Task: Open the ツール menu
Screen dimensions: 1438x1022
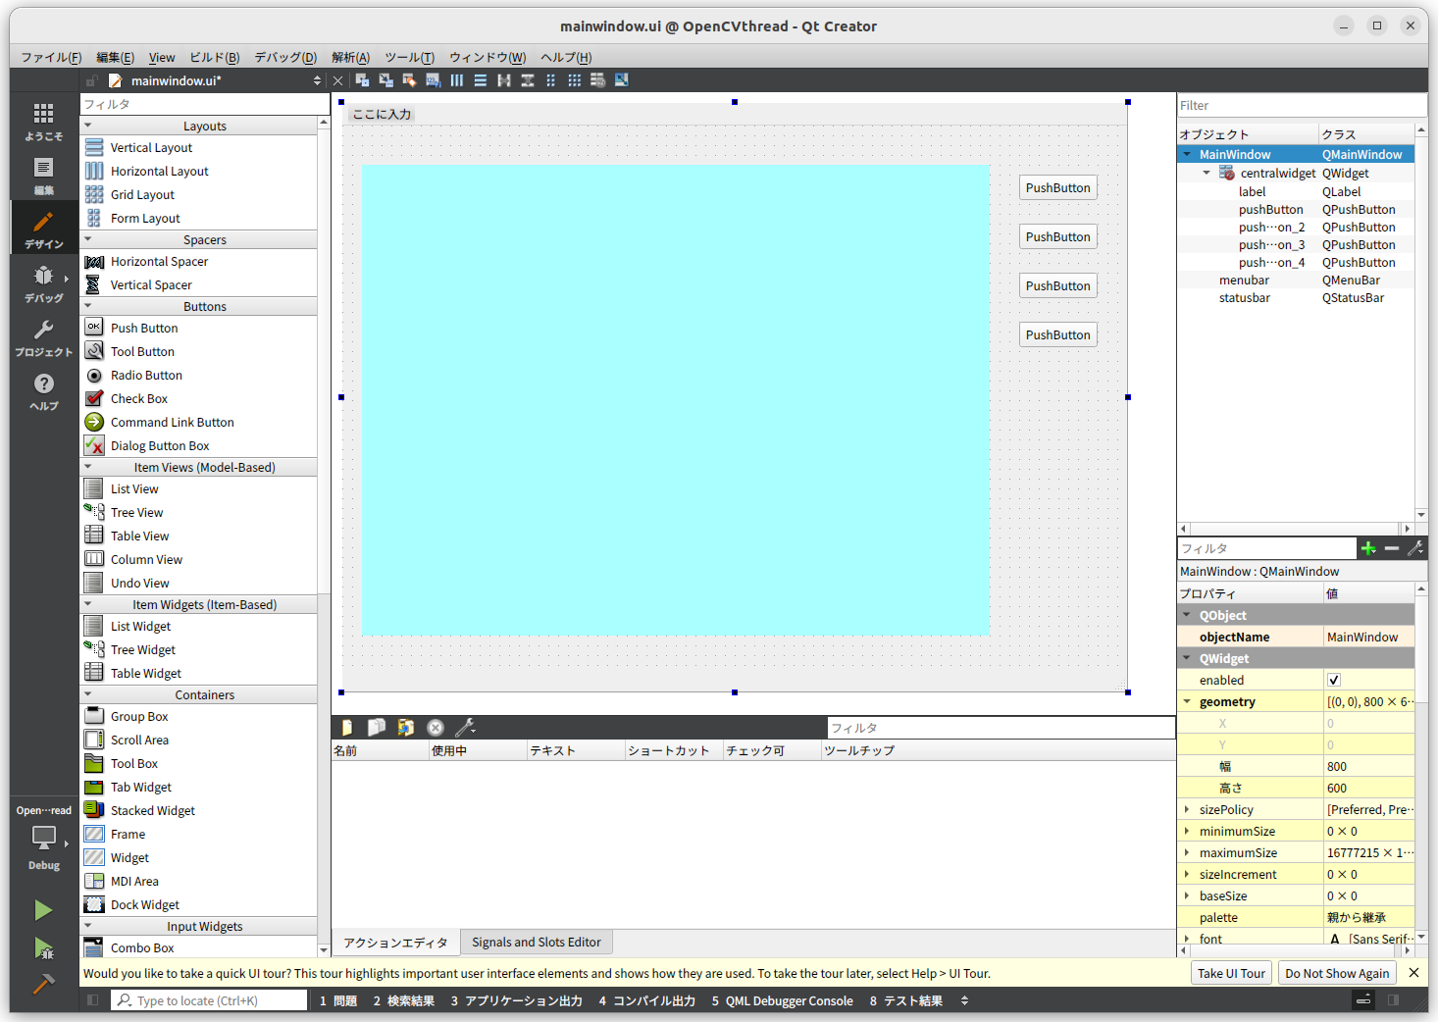Action: (408, 57)
